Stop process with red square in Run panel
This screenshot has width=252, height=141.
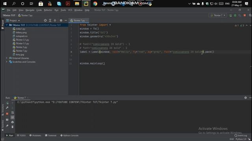[x=7, y=114]
